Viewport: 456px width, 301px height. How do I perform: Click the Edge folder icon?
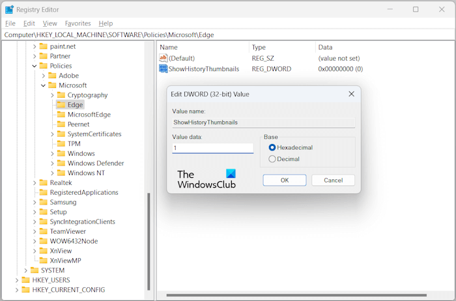pyautogui.click(x=61, y=105)
